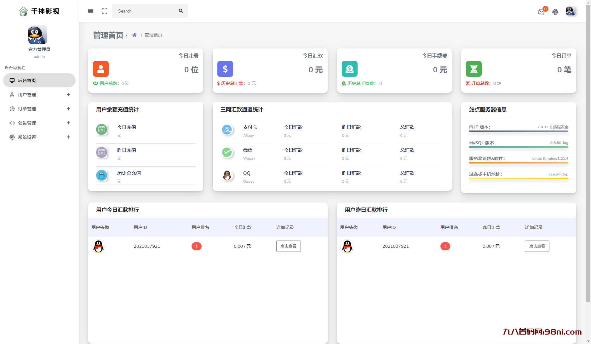The height and width of the screenshot is (344, 591).
Task: Click into the Search input field
Action: click(145, 11)
